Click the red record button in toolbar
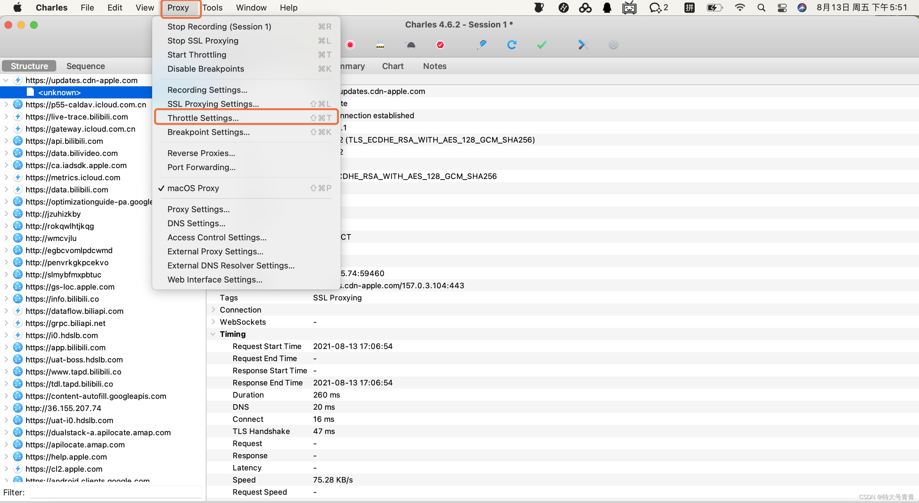The width and height of the screenshot is (919, 503). click(350, 45)
